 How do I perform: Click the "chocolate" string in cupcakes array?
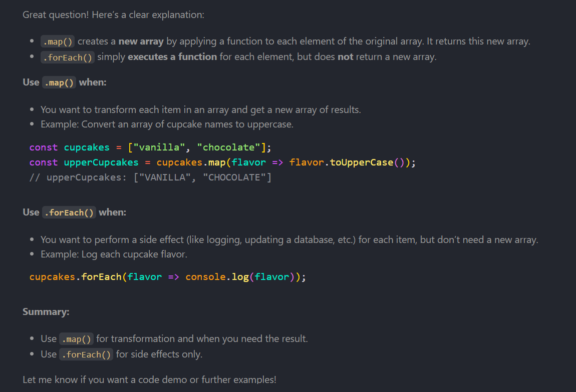click(x=228, y=147)
